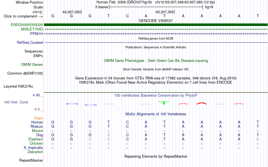268x167 pixels.
Task: Select the Rhesus species row label
Action: pos(37,126)
